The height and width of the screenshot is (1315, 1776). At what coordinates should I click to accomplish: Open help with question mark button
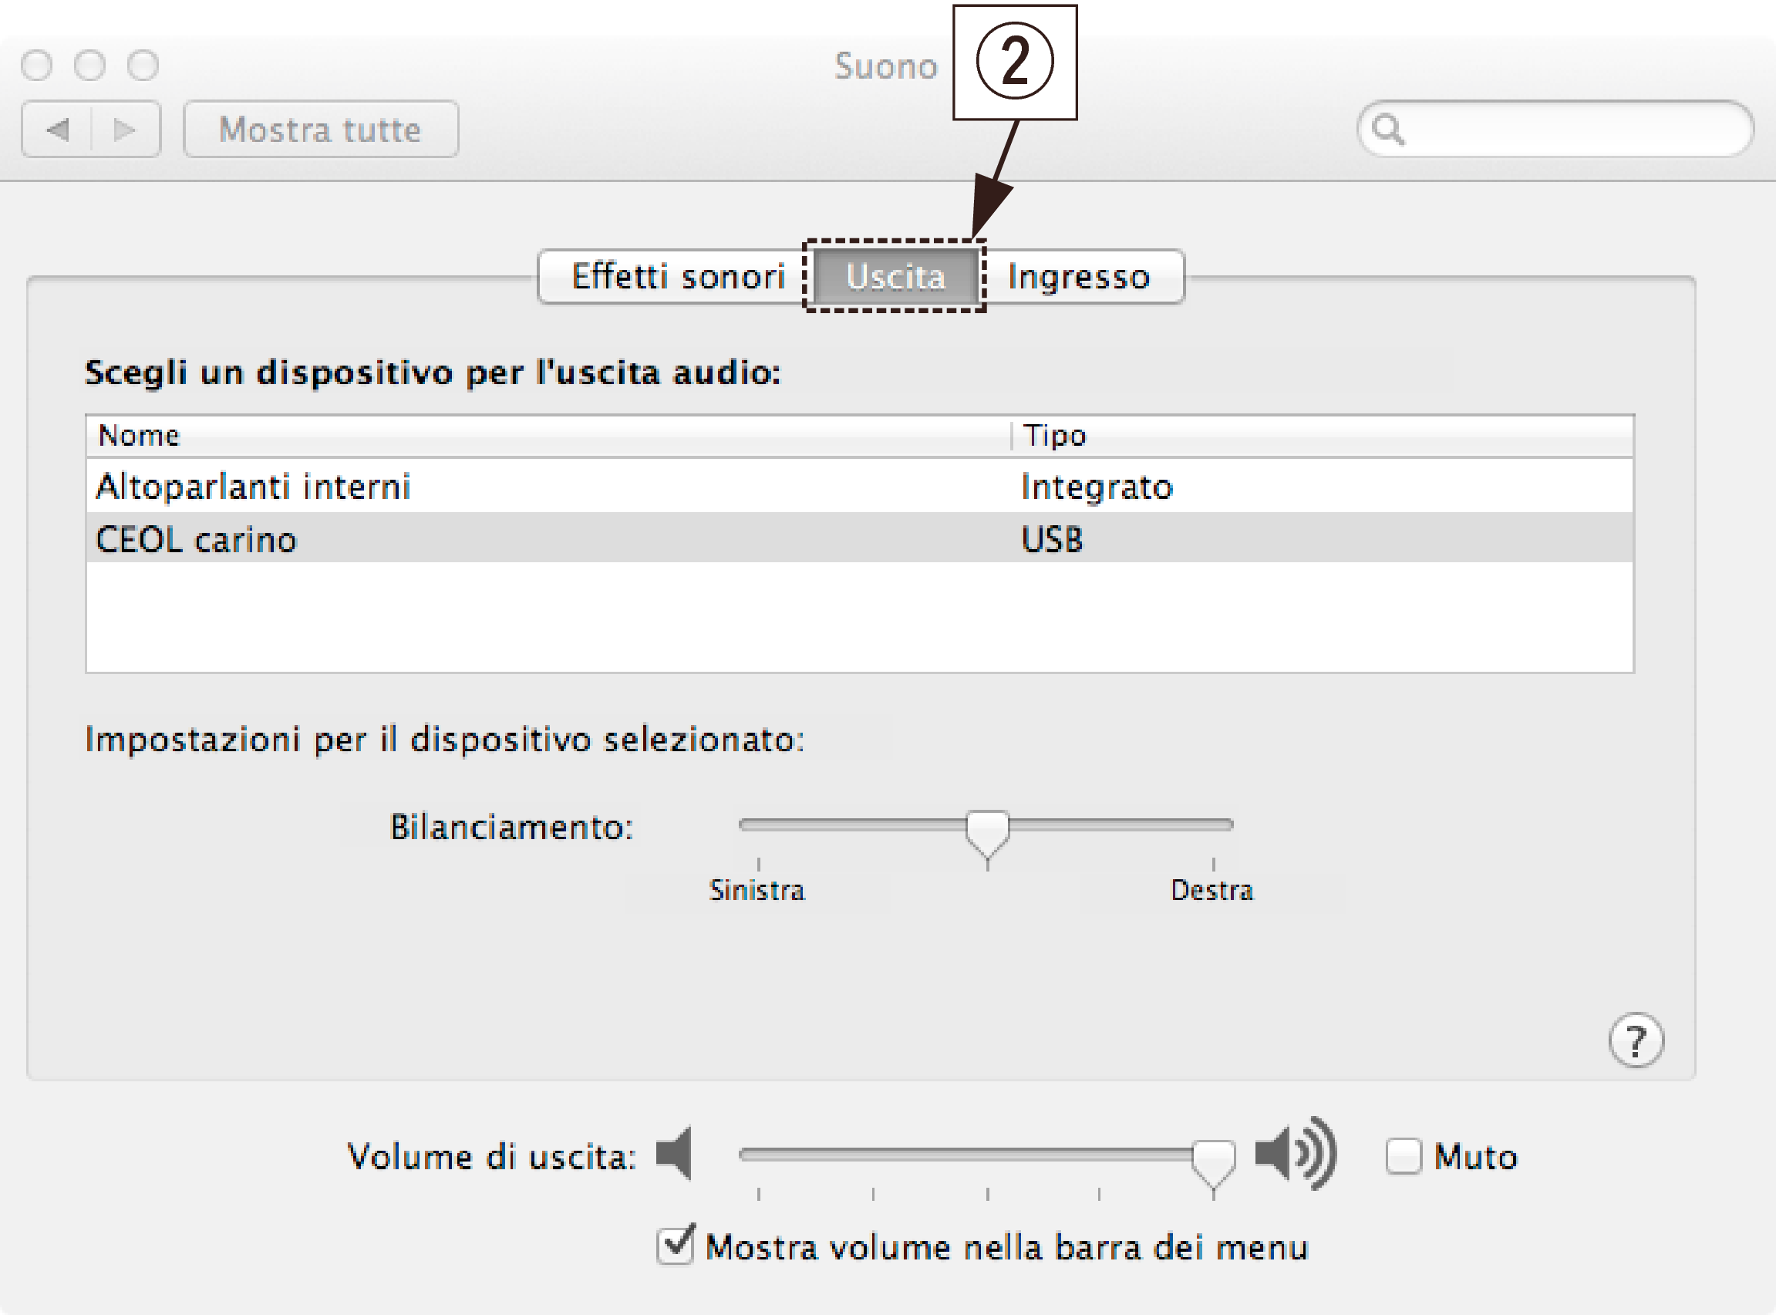(x=1635, y=1040)
